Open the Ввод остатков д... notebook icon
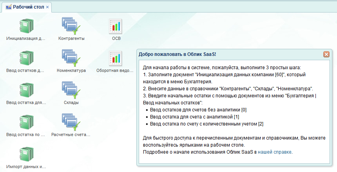Viewport: 337px width, 172px height. coord(26,58)
